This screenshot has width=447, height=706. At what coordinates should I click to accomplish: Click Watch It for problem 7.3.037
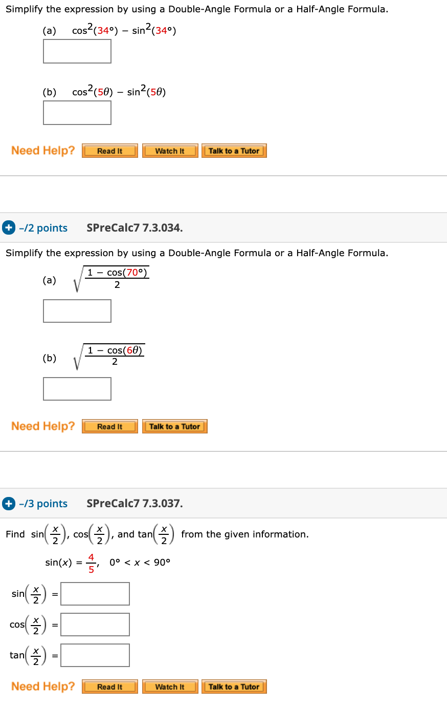coord(170,687)
